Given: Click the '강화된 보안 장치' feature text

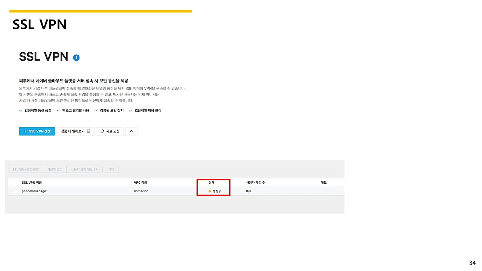Looking at the screenshot, I should 112,111.
